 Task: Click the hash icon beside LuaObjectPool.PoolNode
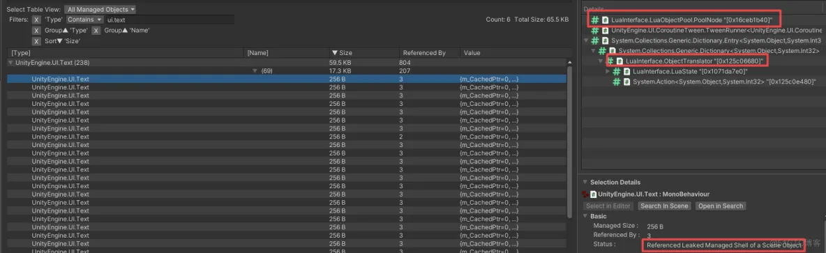[595, 20]
